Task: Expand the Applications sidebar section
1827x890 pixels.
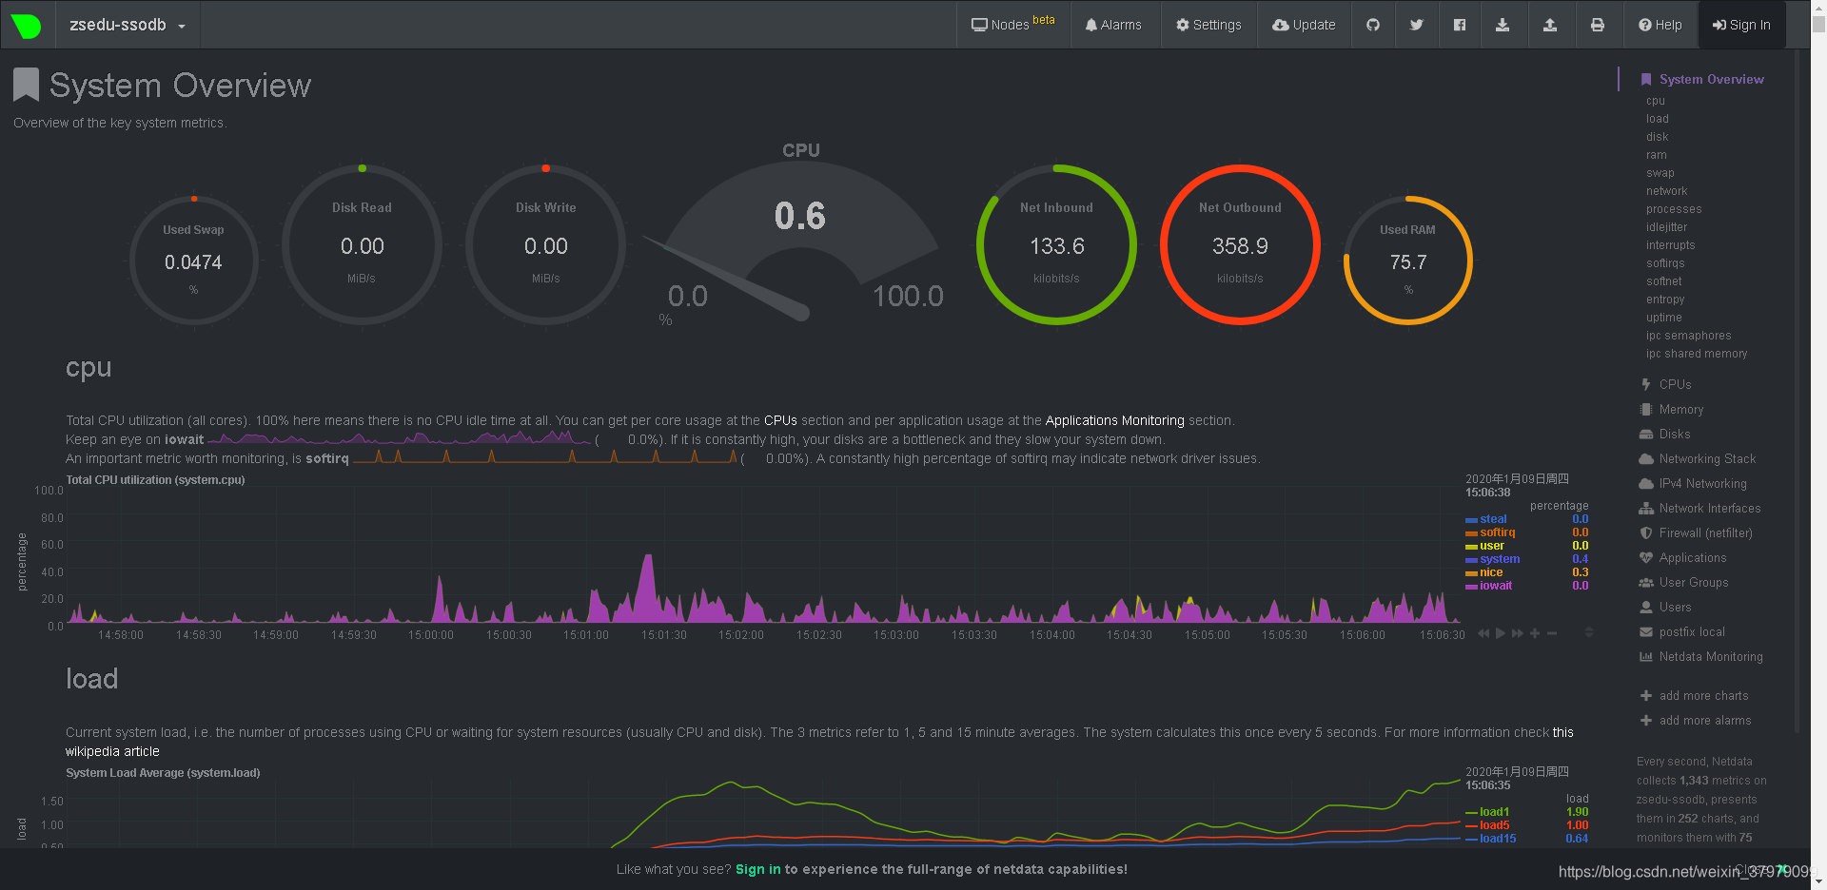Action: 1692,558
